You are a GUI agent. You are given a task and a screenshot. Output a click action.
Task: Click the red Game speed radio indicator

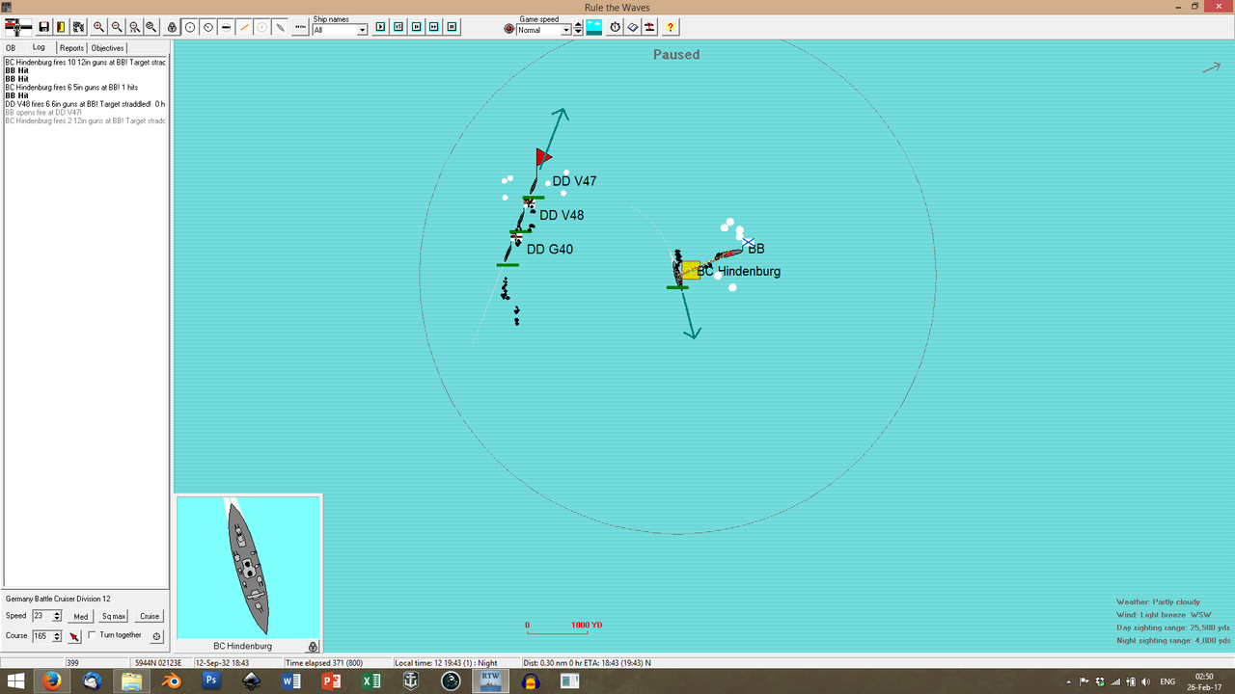click(x=508, y=28)
